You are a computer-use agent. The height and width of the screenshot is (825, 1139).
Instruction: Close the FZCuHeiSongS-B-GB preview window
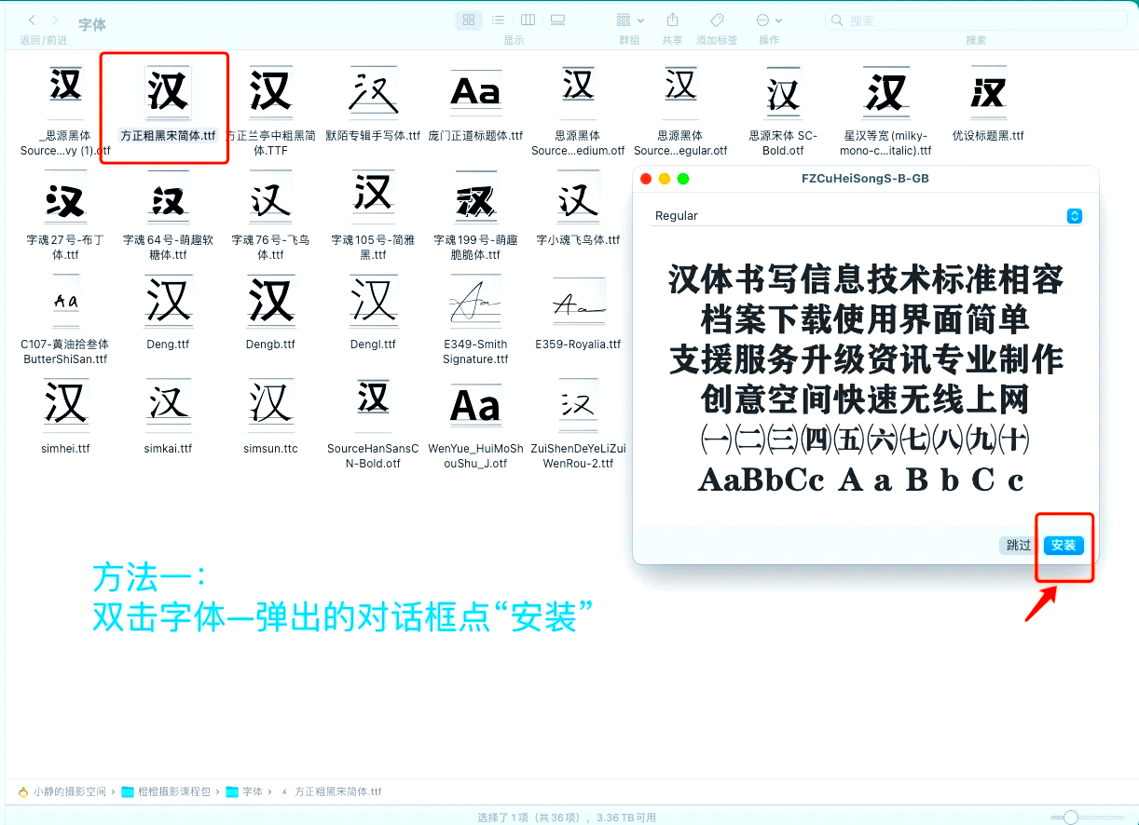pos(646,179)
